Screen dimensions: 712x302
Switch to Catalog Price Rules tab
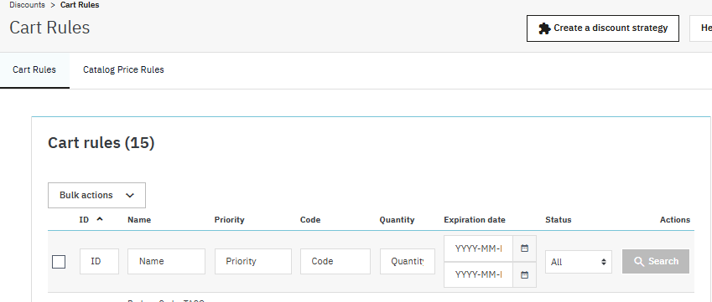123,69
